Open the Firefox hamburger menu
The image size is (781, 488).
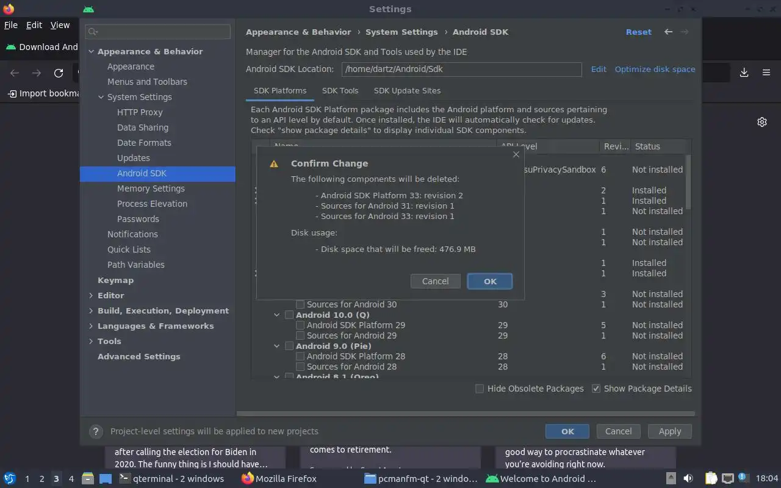tap(766, 73)
